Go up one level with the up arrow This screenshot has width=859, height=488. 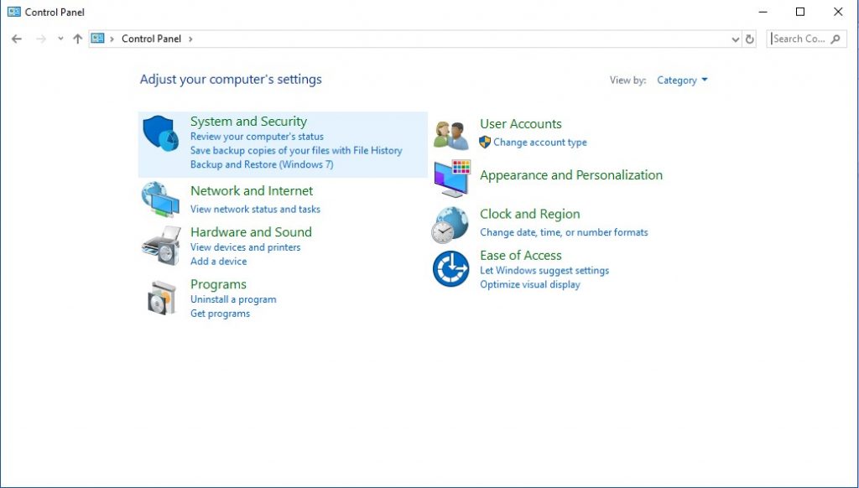tap(78, 39)
